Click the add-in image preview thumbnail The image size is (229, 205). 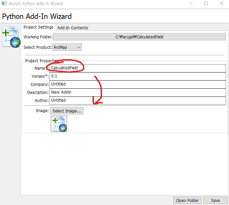[59, 124]
